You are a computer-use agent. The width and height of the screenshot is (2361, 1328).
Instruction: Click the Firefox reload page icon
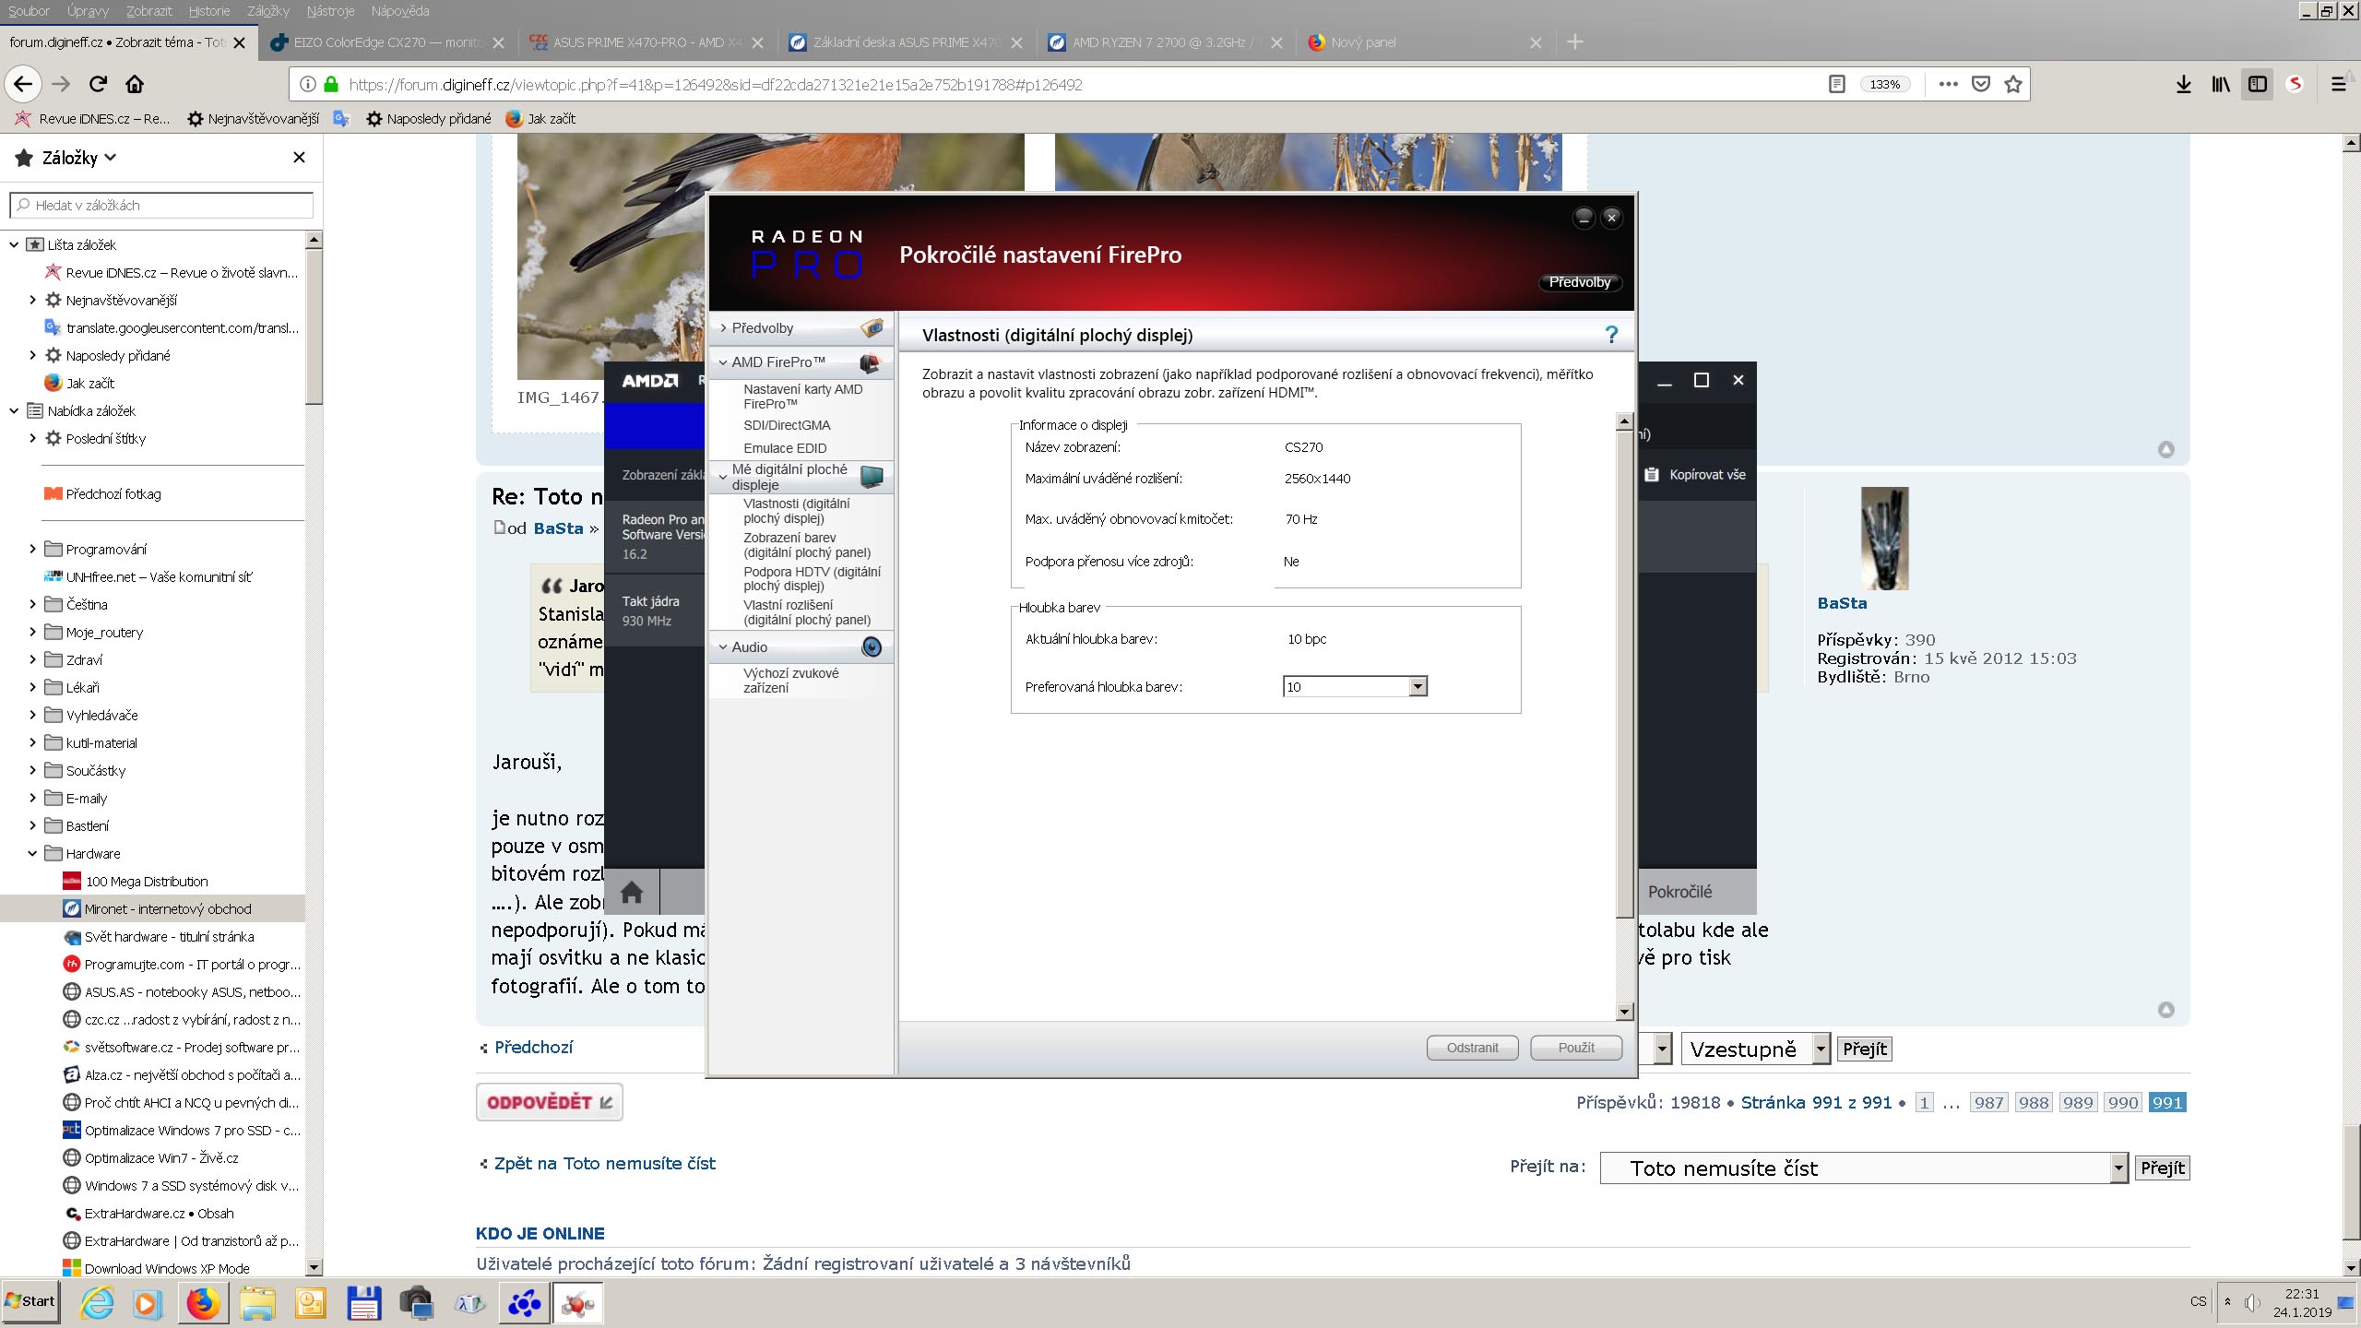coord(98,84)
